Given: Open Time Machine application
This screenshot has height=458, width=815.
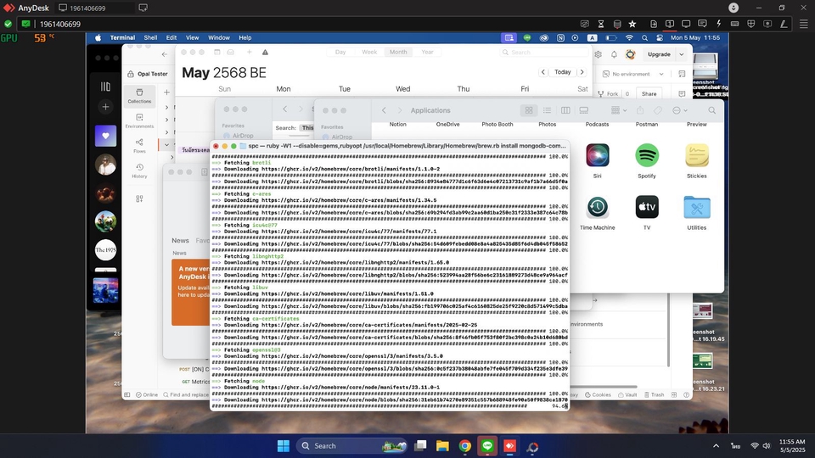Looking at the screenshot, I should [597, 208].
